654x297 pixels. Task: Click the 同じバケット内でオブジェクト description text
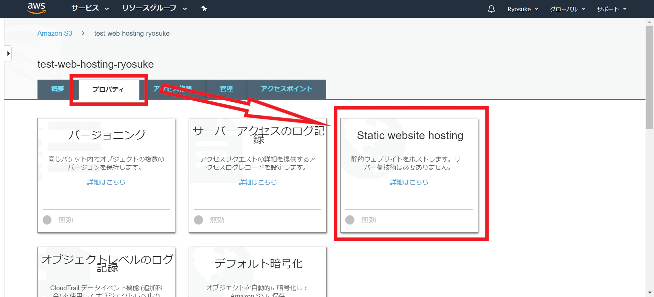tap(106, 163)
